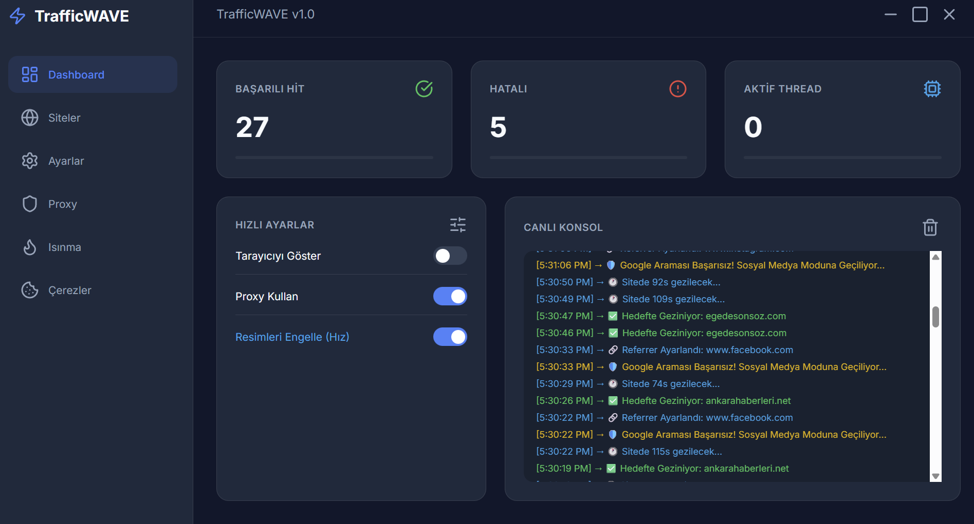This screenshot has height=524, width=974.
Task: Click the Çerezler cookie icon
Action: [x=30, y=290]
